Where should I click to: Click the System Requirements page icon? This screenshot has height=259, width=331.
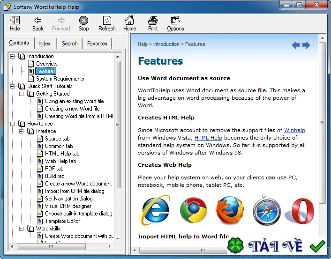pyautogui.click(x=31, y=79)
